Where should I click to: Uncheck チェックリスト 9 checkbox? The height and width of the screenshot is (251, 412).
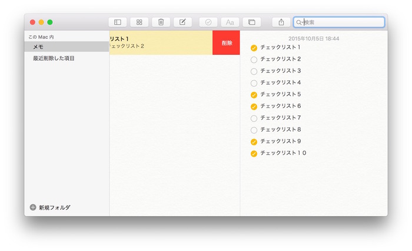(x=254, y=142)
